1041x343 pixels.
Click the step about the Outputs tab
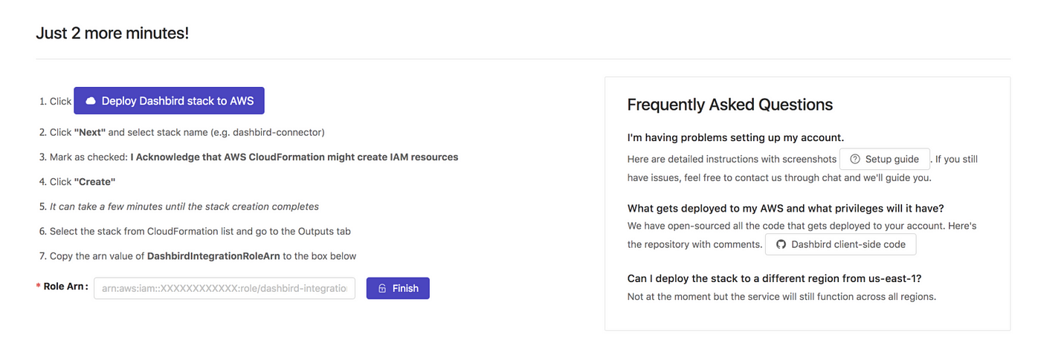coord(200,232)
